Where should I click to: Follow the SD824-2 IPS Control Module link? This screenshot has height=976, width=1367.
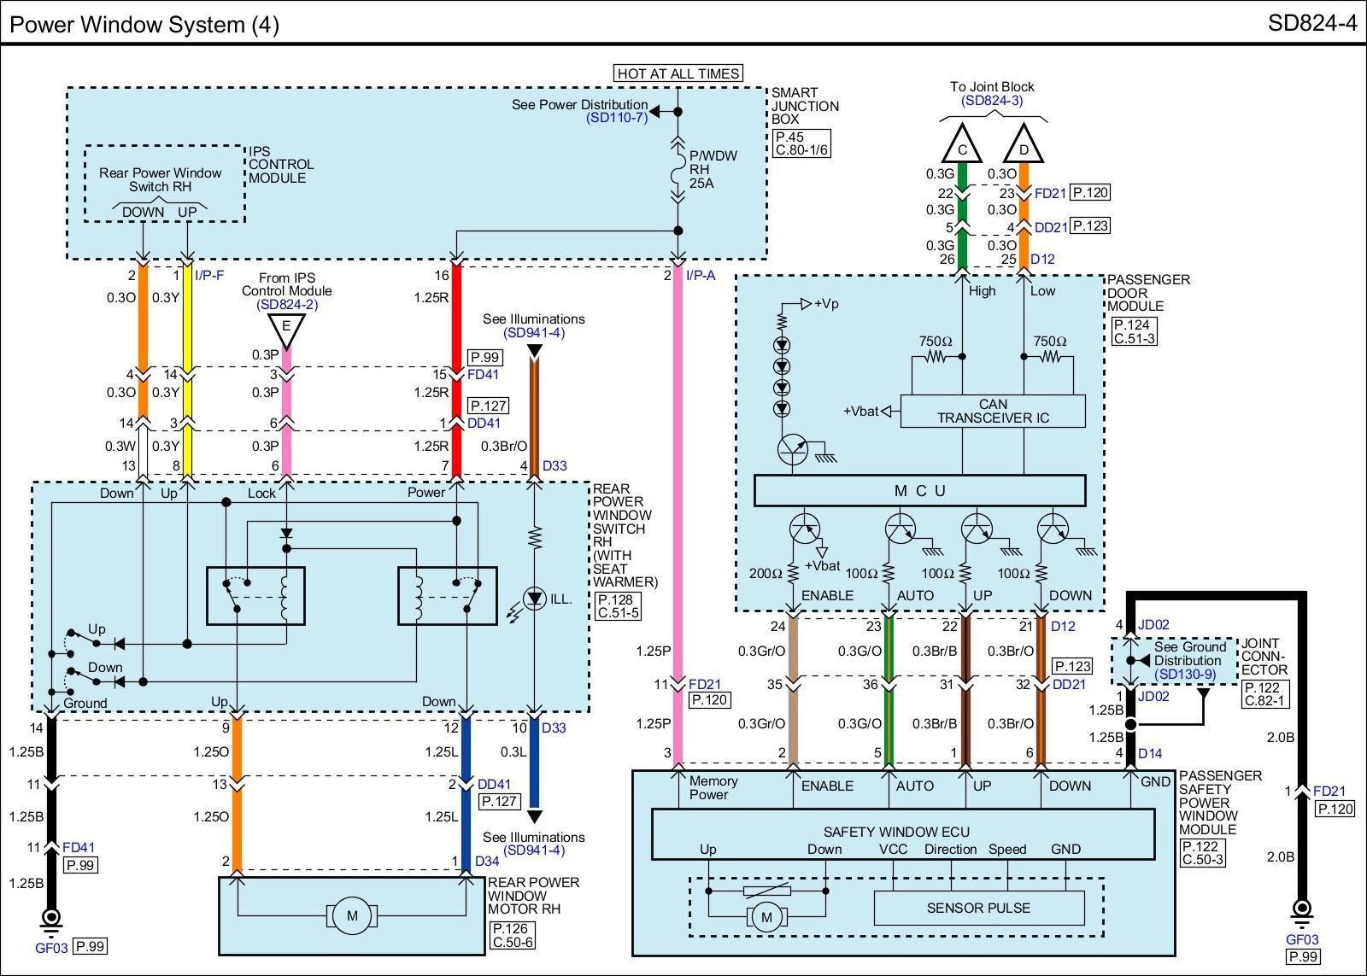click(287, 304)
